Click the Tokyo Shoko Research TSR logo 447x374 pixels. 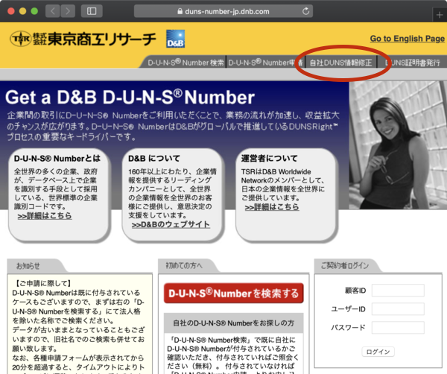click(83, 39)
